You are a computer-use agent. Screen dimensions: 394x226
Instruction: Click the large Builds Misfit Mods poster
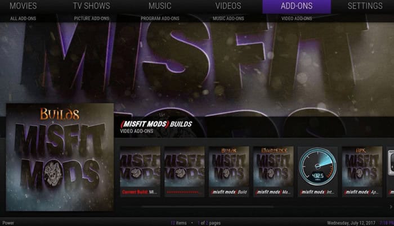(x=60, y=157)
